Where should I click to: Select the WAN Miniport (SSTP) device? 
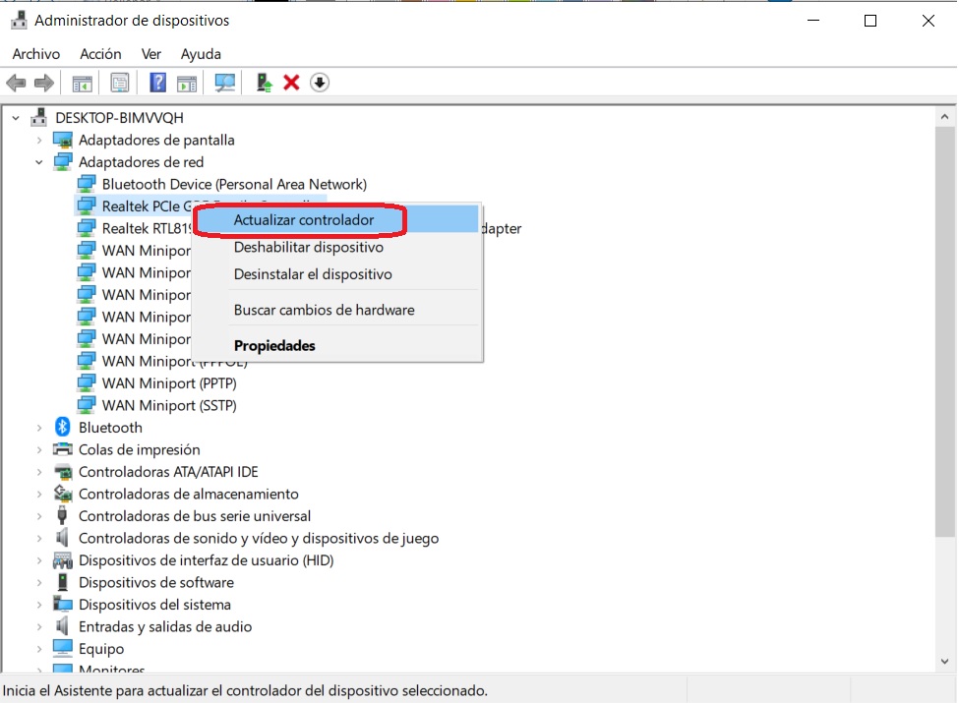[168, 405]
